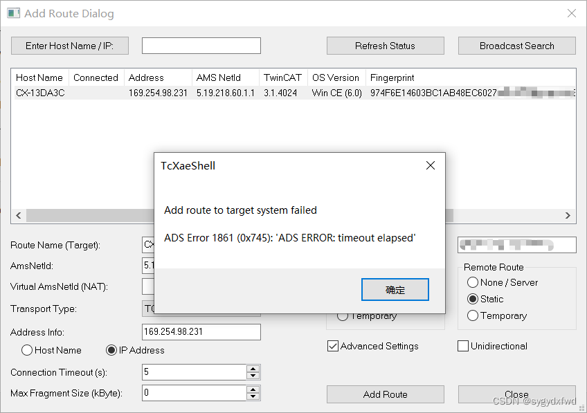Click the list scroll left arrow

[18, 215]
